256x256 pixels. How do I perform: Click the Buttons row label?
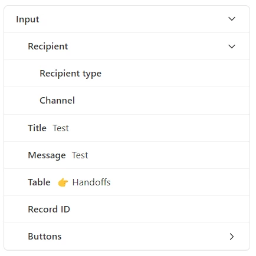(x=45, y=237)
